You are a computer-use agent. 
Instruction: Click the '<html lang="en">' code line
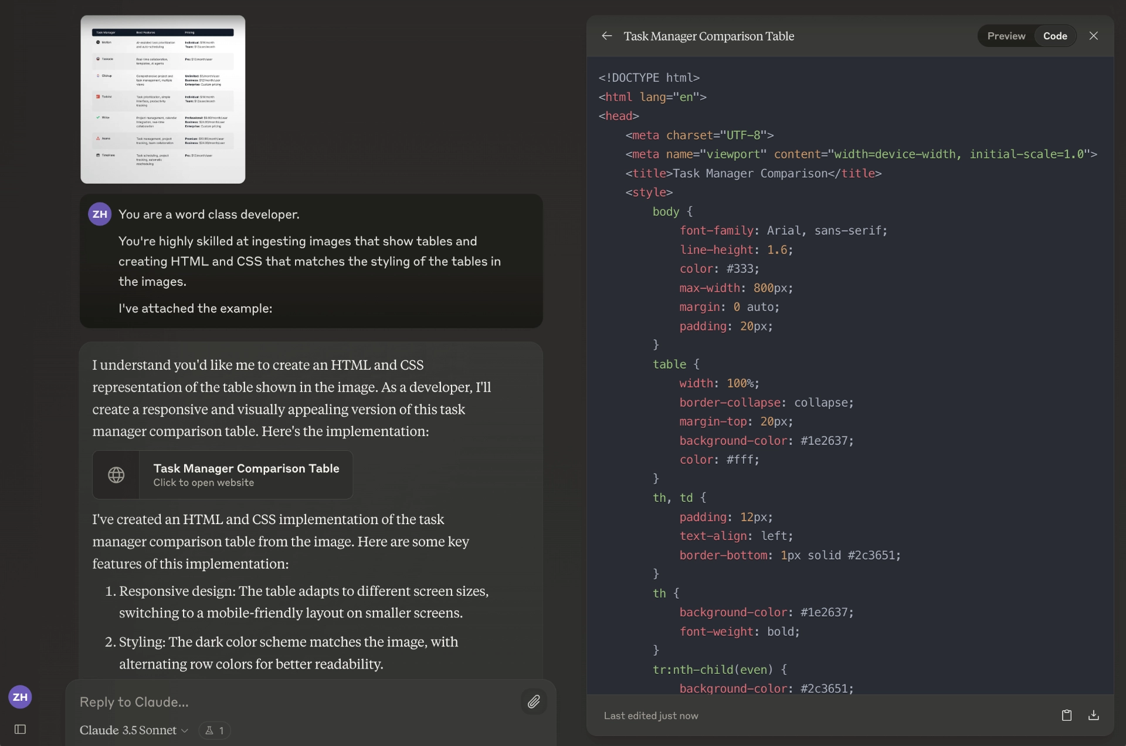click(653, 97)
